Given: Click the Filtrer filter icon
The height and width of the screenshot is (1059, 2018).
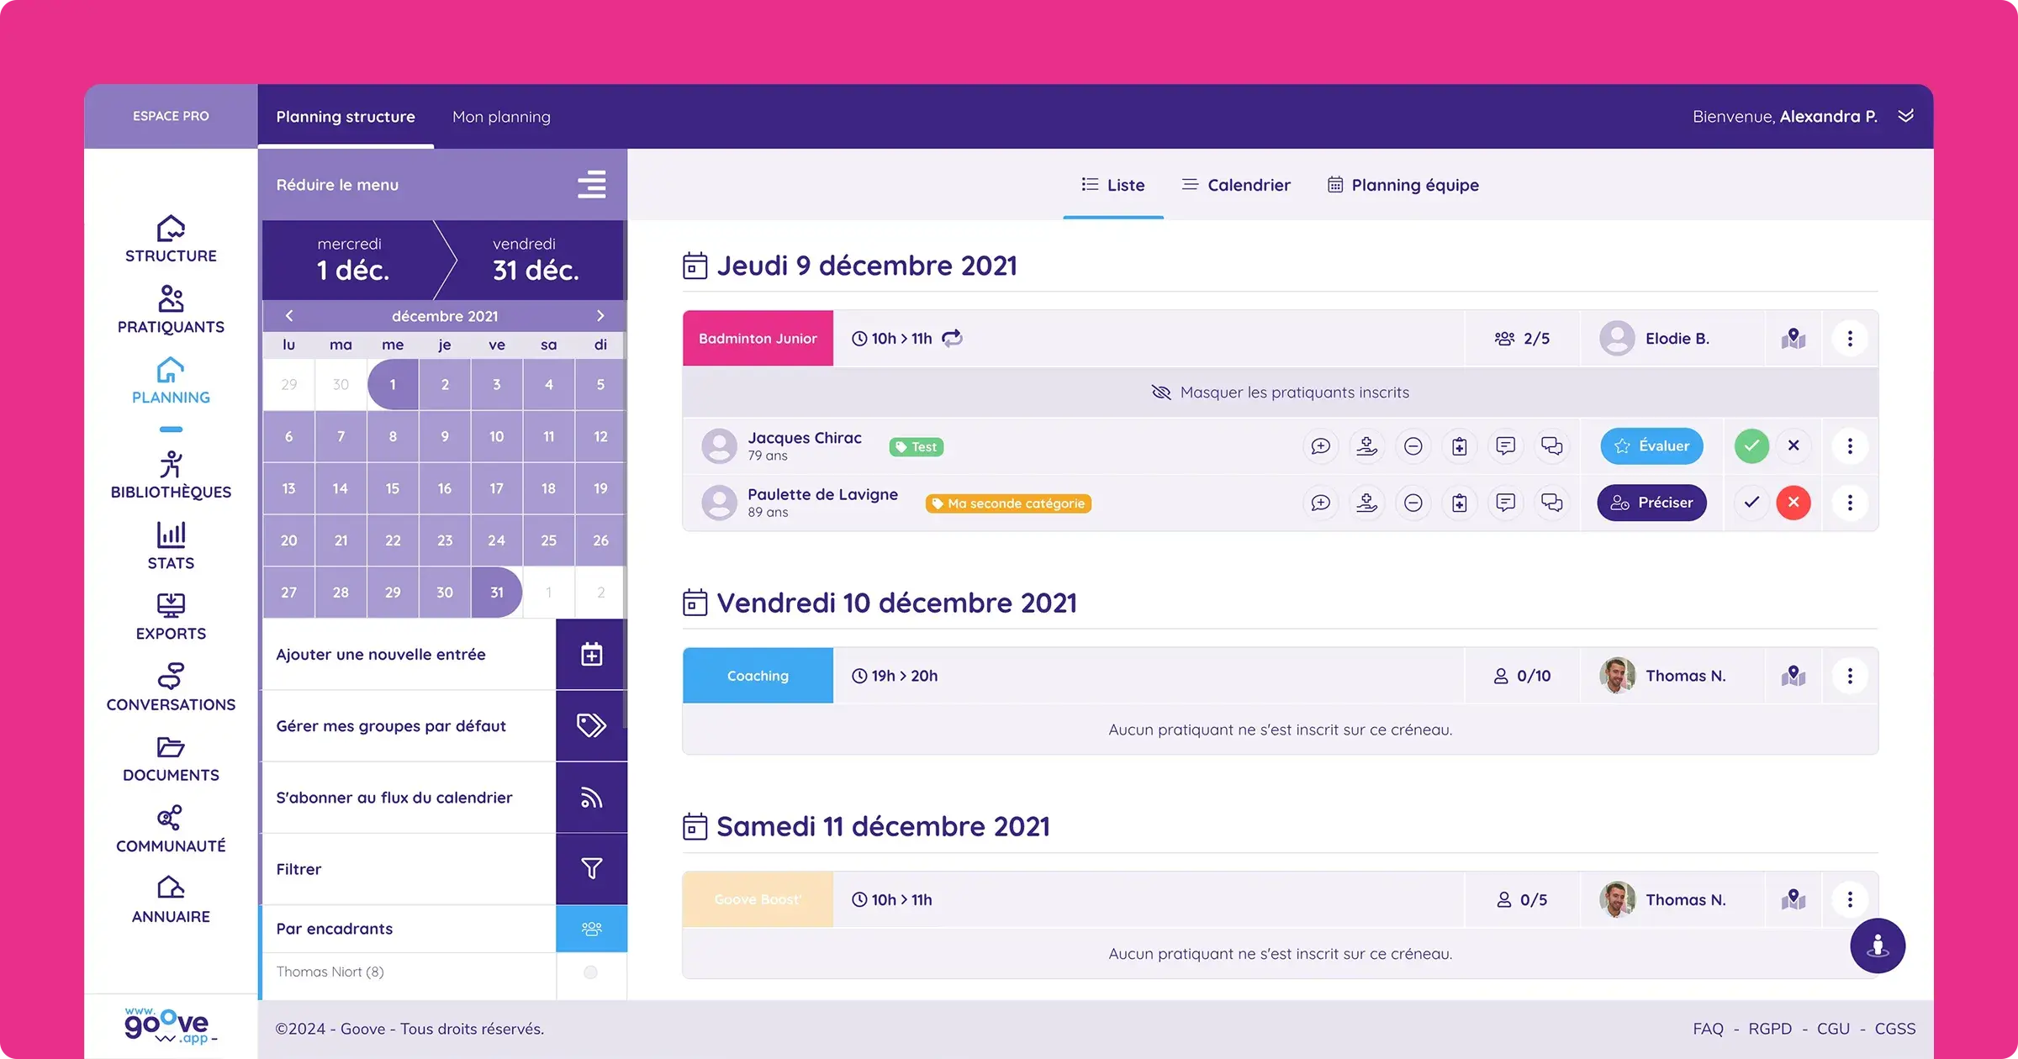Looking at the screenshot, I should point(593,868).
